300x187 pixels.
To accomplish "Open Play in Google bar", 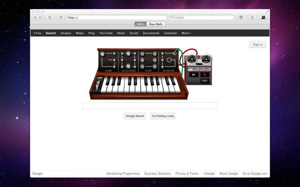I will pos(91,33).
